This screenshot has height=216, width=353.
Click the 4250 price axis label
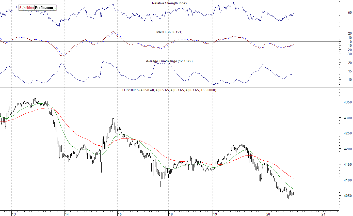(348, 133)
